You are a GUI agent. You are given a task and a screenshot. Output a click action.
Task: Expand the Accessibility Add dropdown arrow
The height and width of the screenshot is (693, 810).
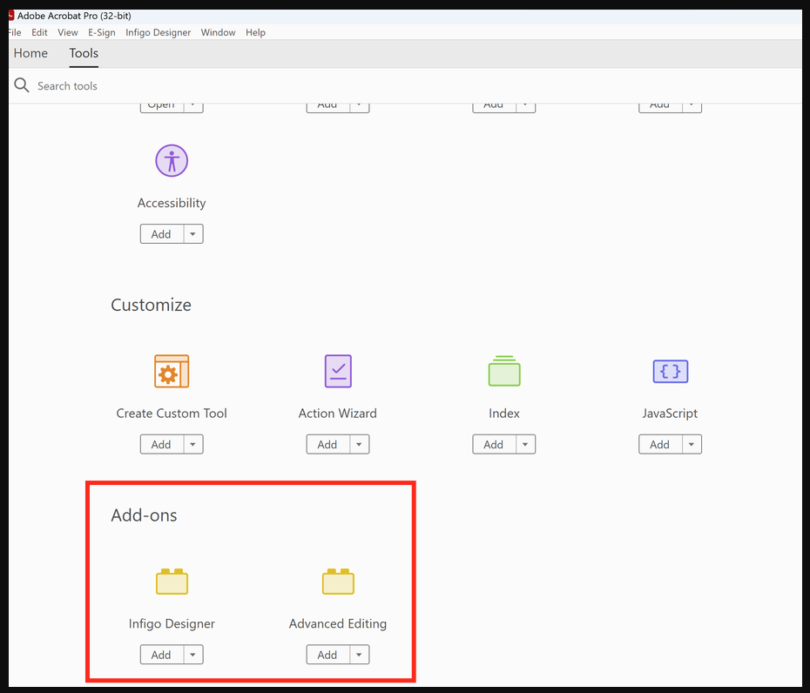point(193,234)
